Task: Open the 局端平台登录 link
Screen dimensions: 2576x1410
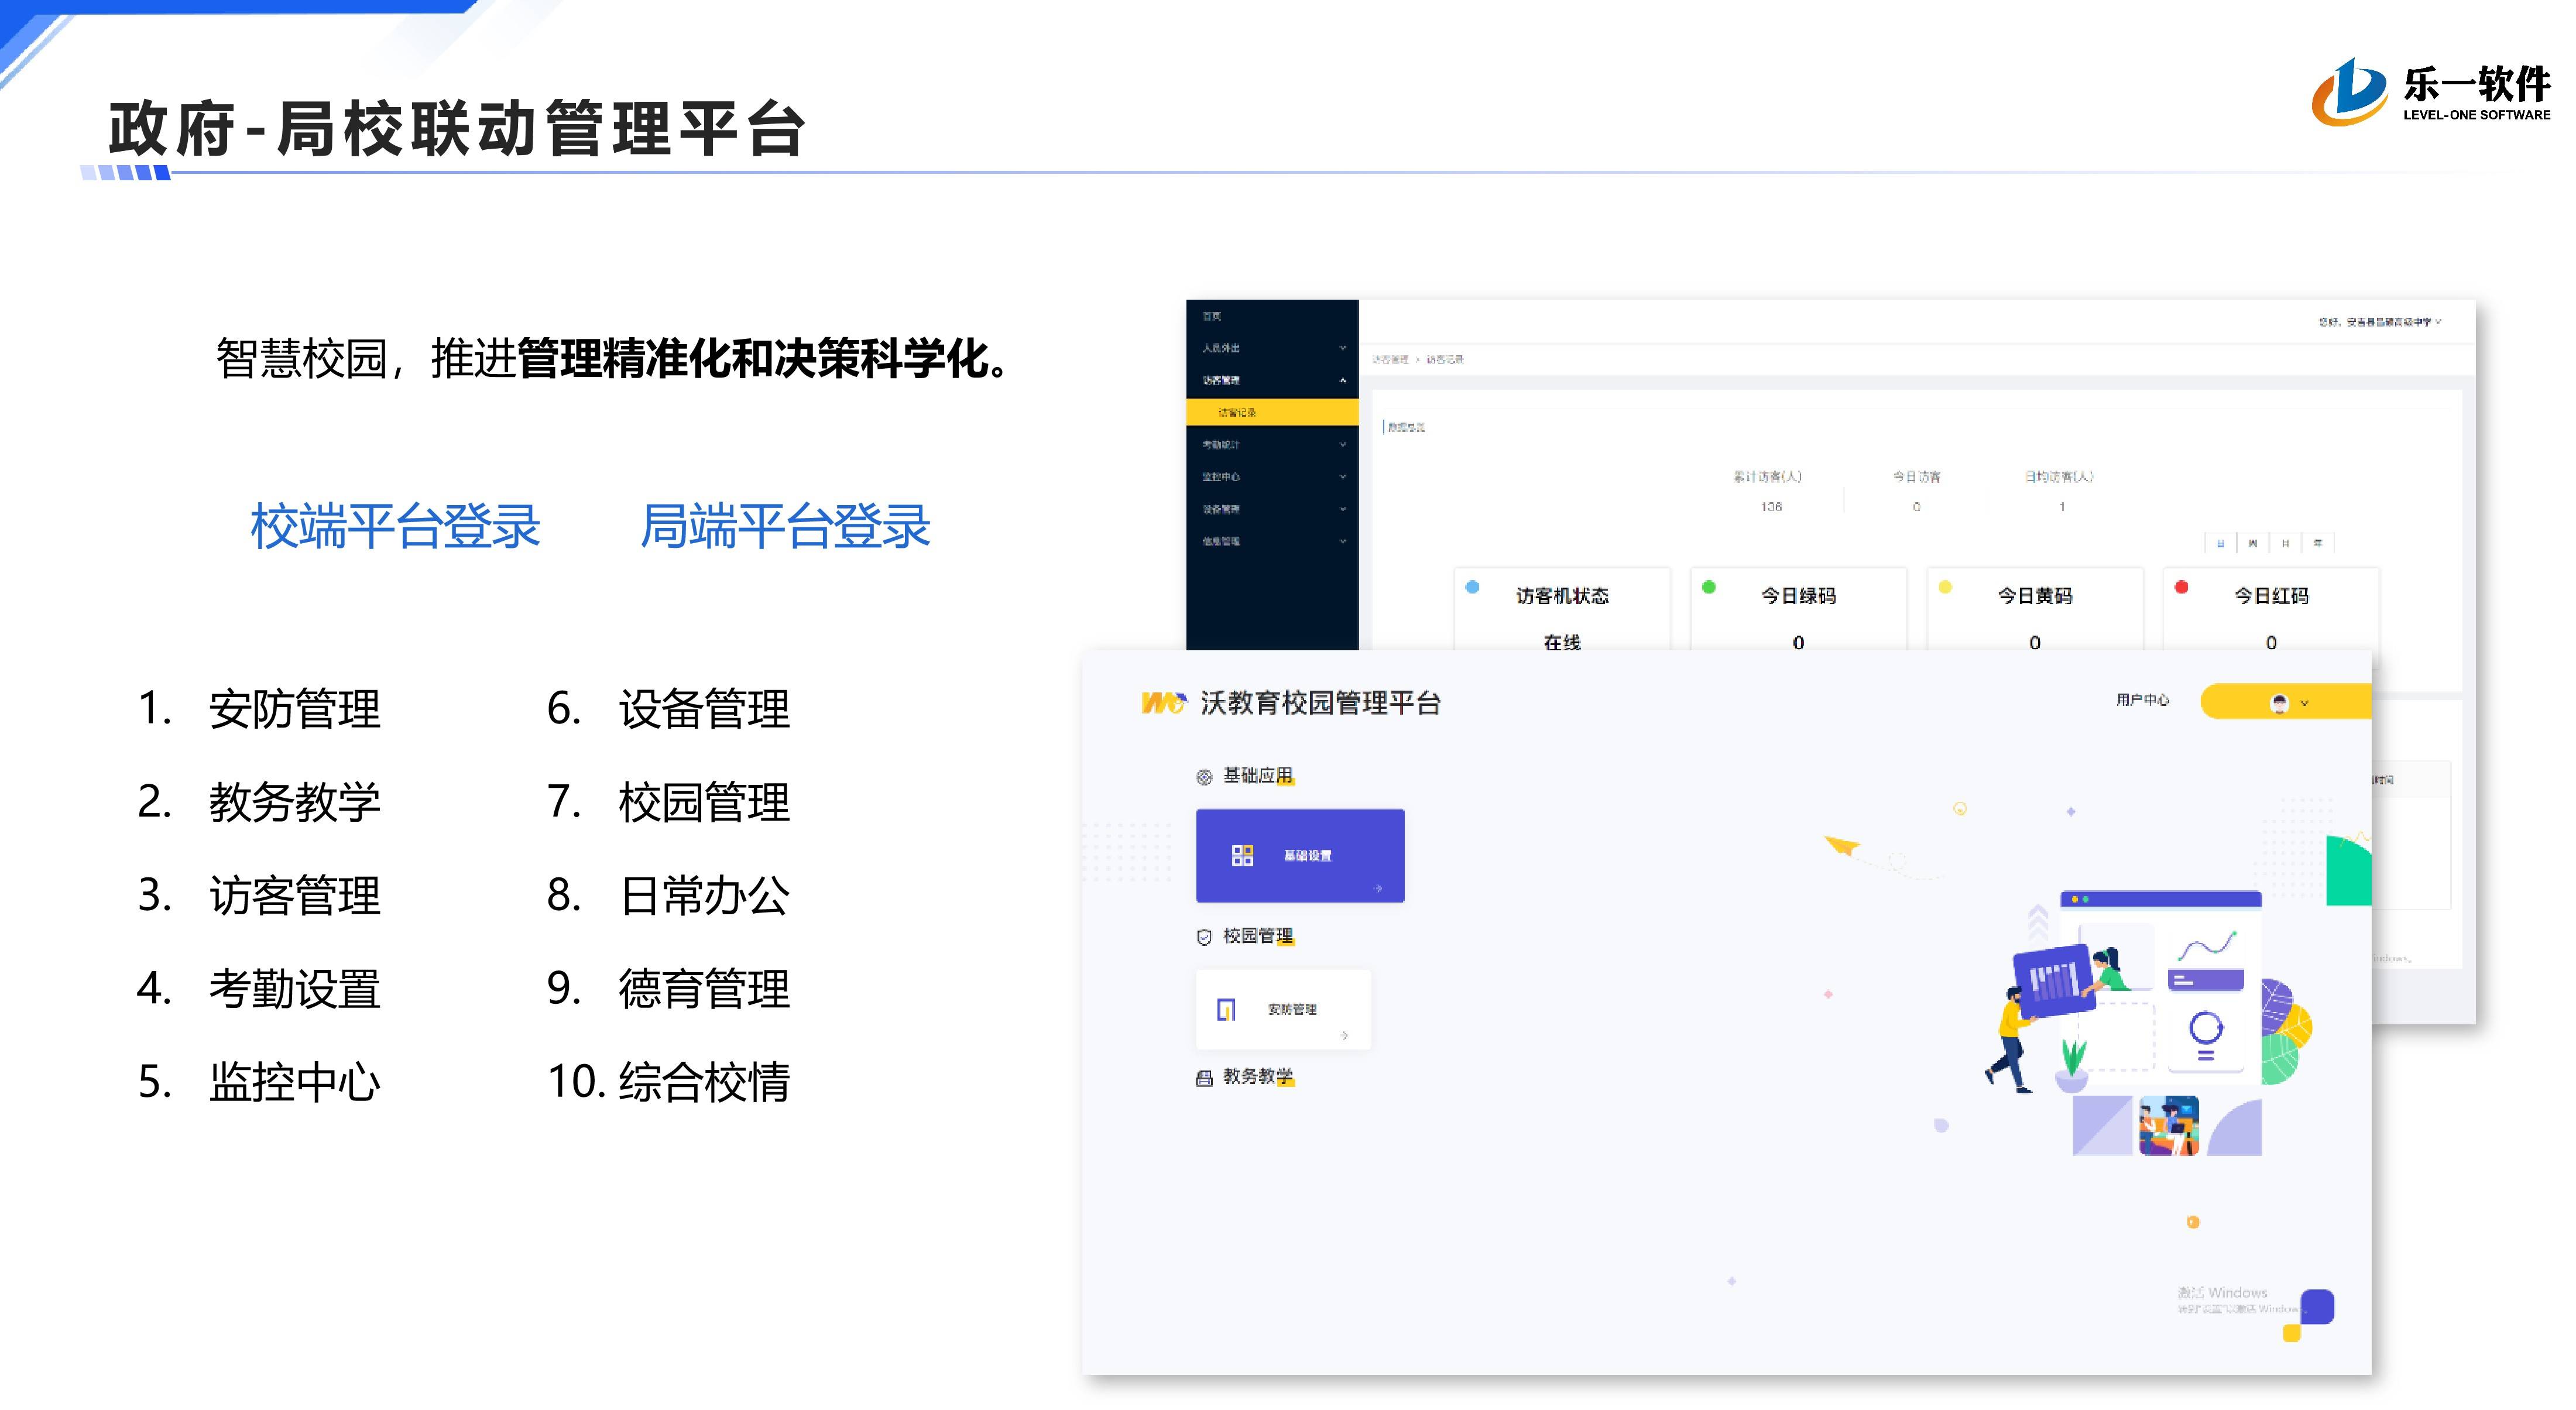Action: [x=785, y=526]
